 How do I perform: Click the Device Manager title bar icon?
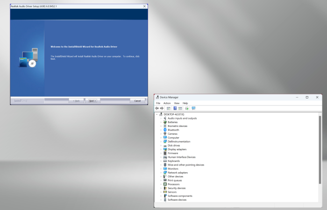pos(157,97)
